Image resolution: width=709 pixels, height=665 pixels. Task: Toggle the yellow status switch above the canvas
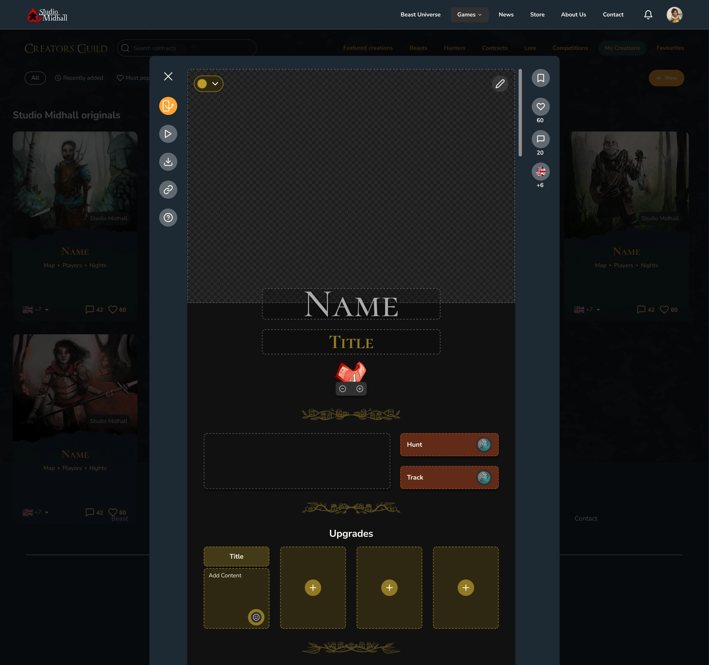202,83
